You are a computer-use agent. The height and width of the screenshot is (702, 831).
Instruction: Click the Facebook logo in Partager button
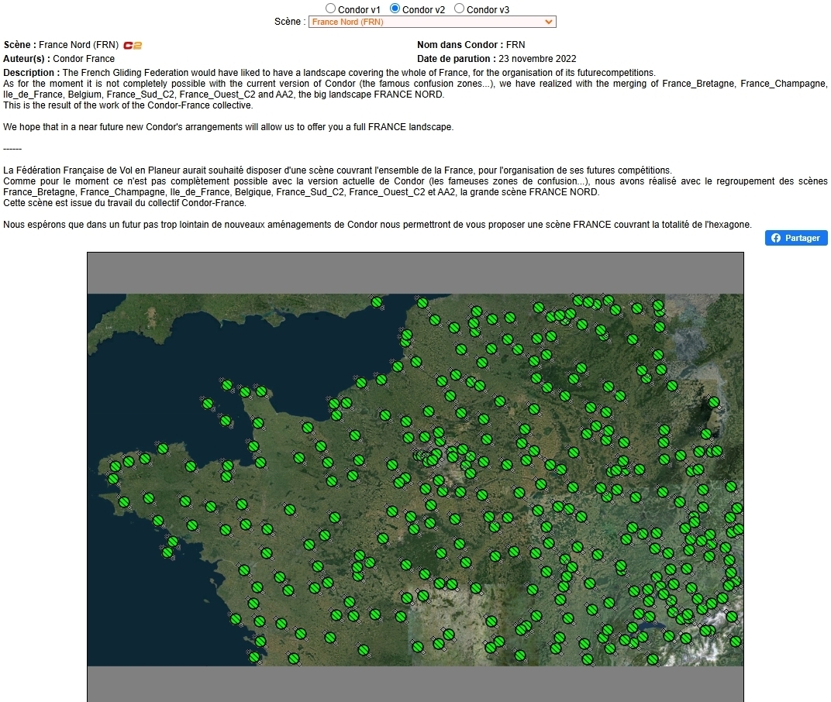pos(776,238)
